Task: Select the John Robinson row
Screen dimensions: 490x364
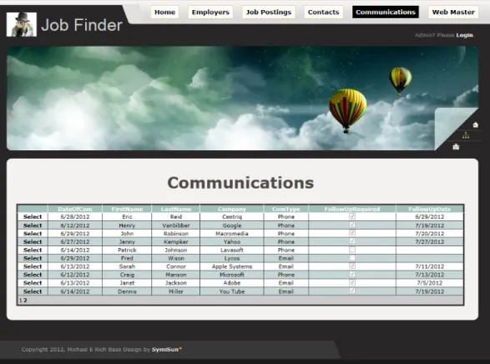Action: pos(33,234)
